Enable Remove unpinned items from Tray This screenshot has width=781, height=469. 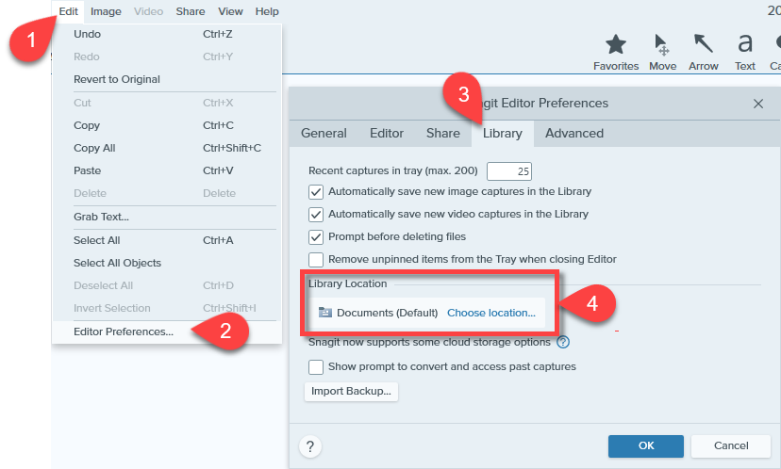[317, 259]
